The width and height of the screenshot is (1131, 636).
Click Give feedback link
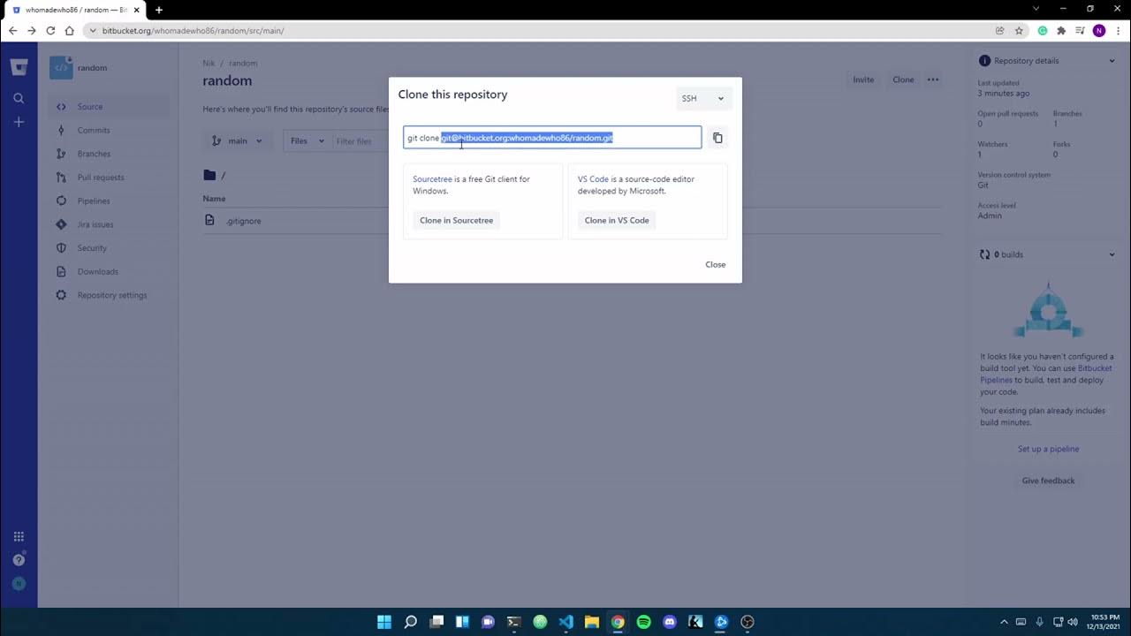tap(1048, 481)
